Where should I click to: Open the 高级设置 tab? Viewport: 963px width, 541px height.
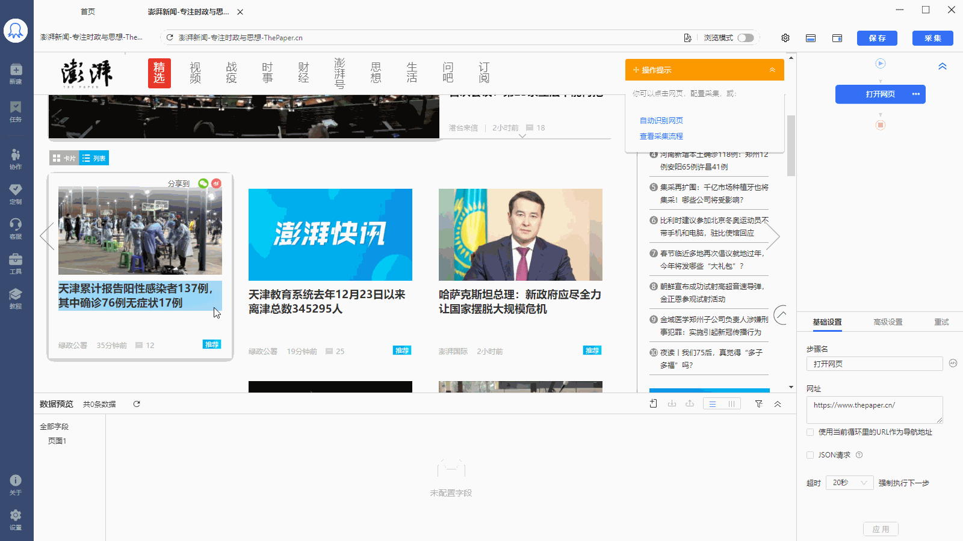888,322
